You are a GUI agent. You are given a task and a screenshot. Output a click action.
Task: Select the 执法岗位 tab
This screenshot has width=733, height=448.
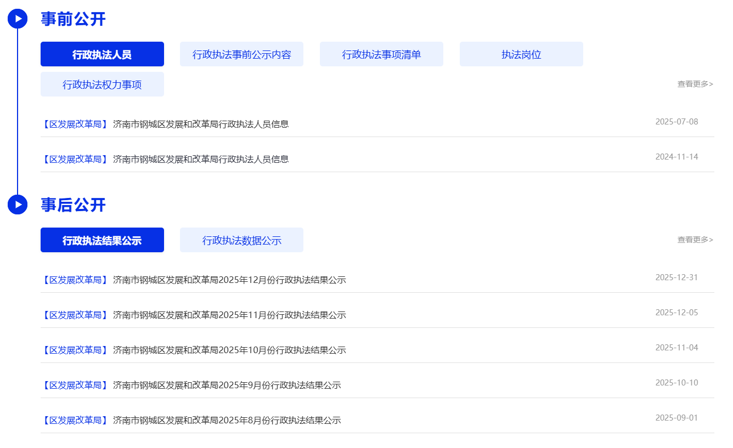(521, 54)
